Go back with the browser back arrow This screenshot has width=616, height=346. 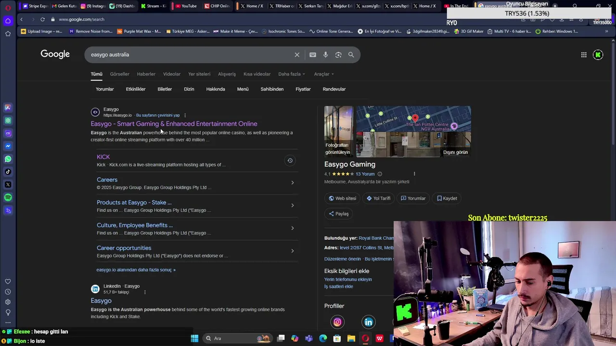click(x=21, y=19)
